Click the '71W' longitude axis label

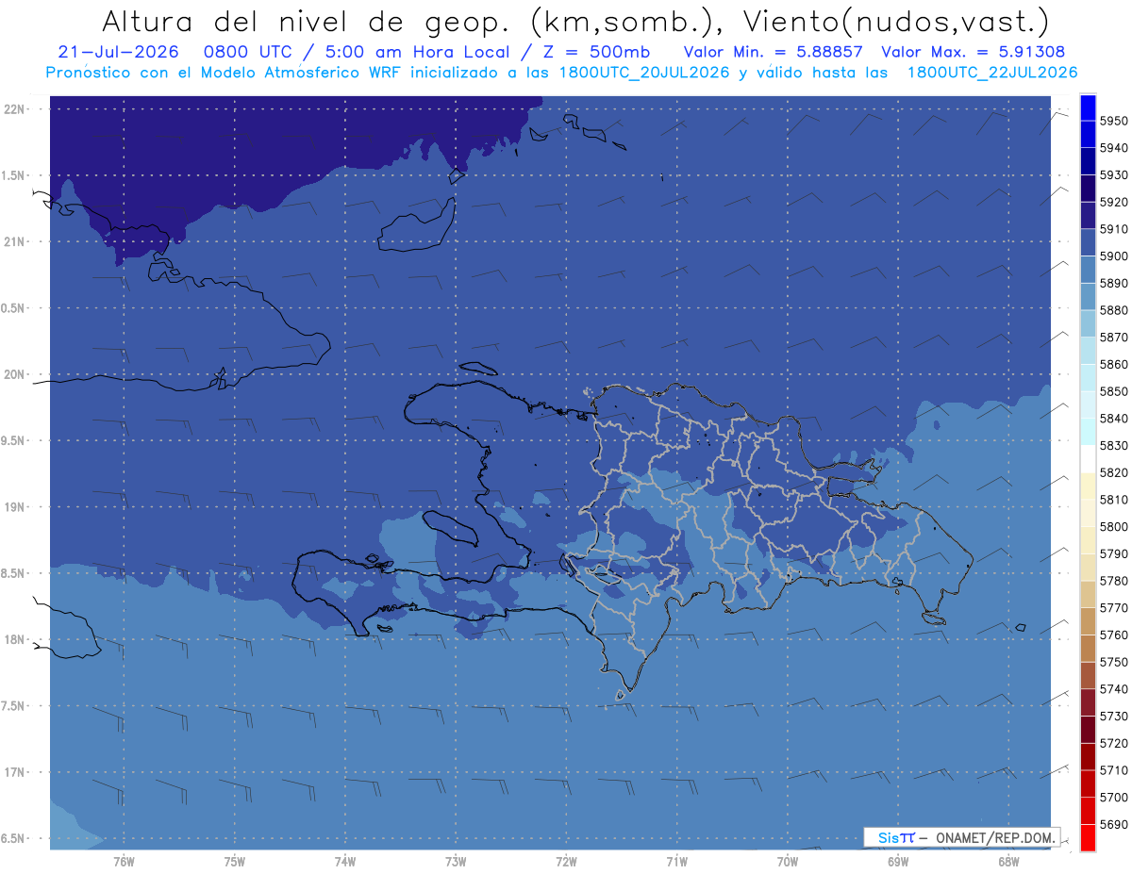tap(676, 861)
